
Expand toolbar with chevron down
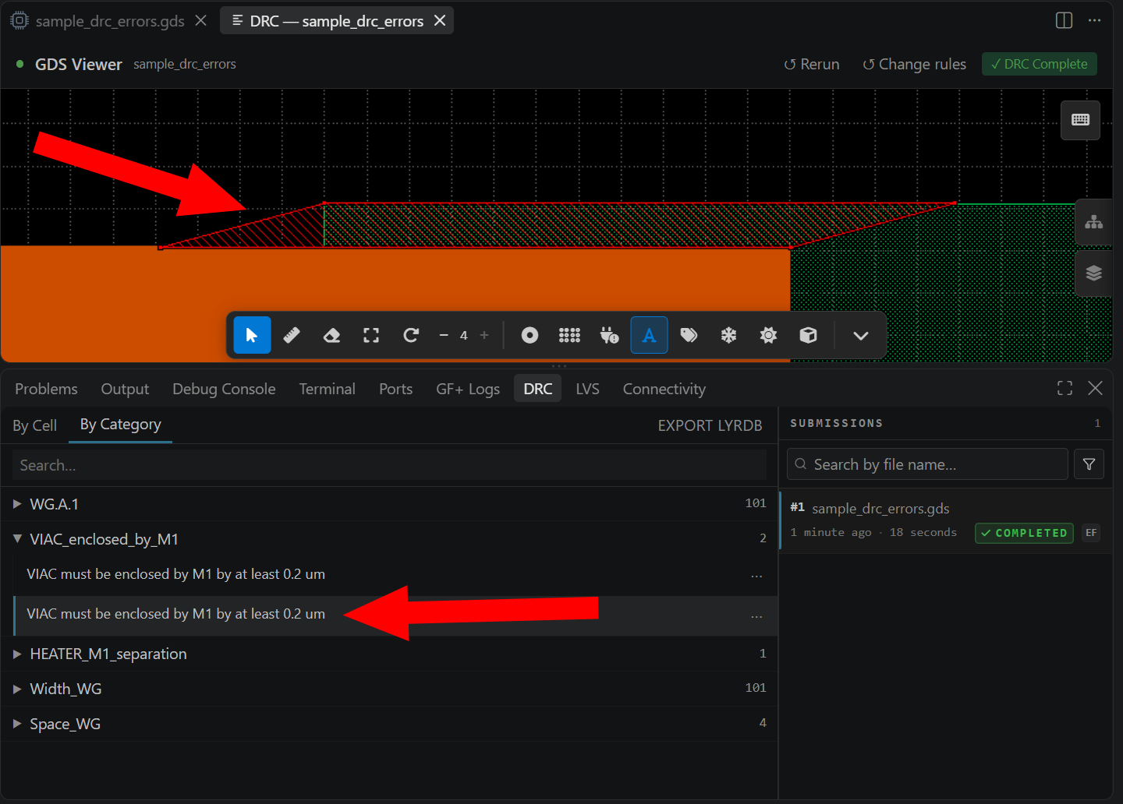[860, 335]
